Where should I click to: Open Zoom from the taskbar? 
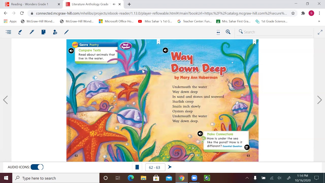click(194, 178)
